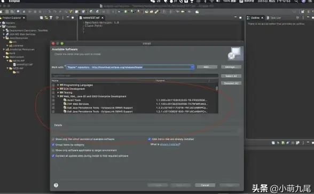314x194 pixels.
Task: Click the Programming Languages category icon
Action: pyautogui.click(x=61, y=85)
